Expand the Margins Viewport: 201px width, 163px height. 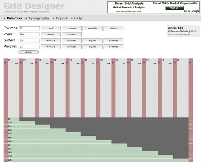point(92,47)
